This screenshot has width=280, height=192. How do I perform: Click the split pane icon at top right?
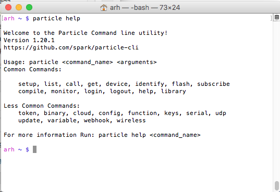[x=276, y=17]
